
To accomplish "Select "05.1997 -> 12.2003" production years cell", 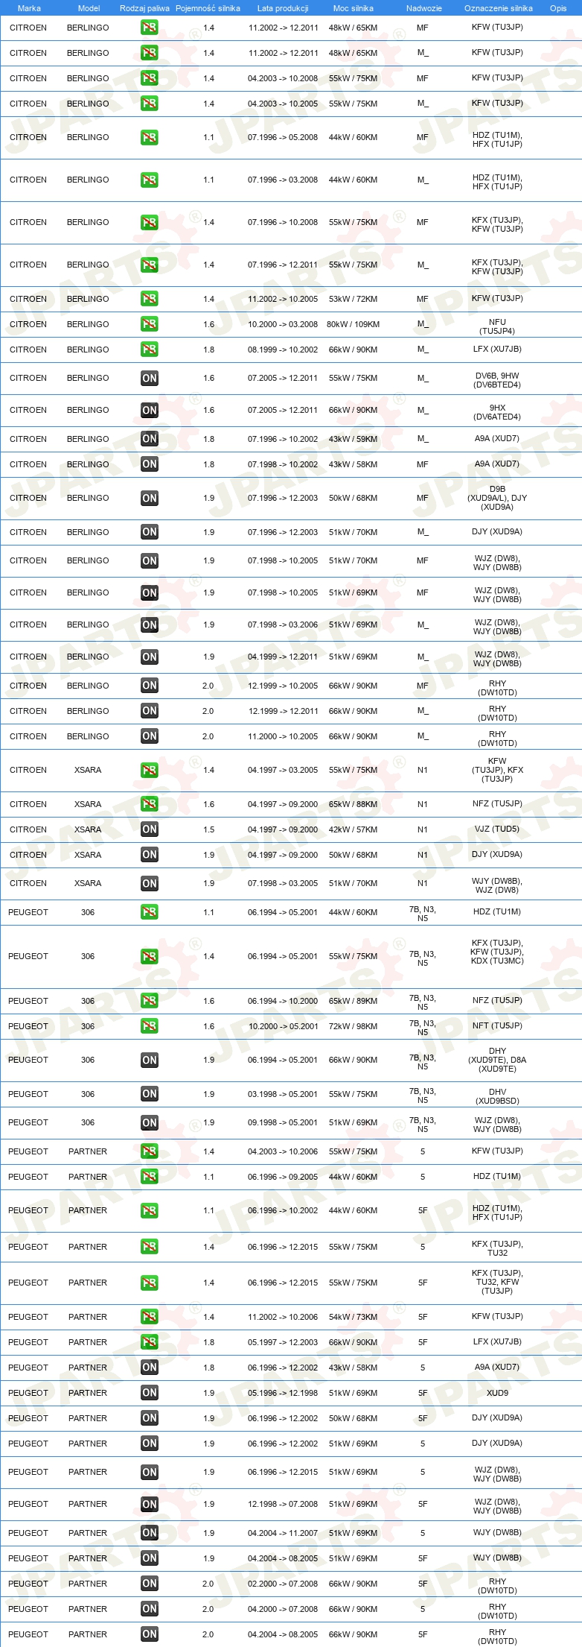I will pyautogui.click(x=283, y=1342).
